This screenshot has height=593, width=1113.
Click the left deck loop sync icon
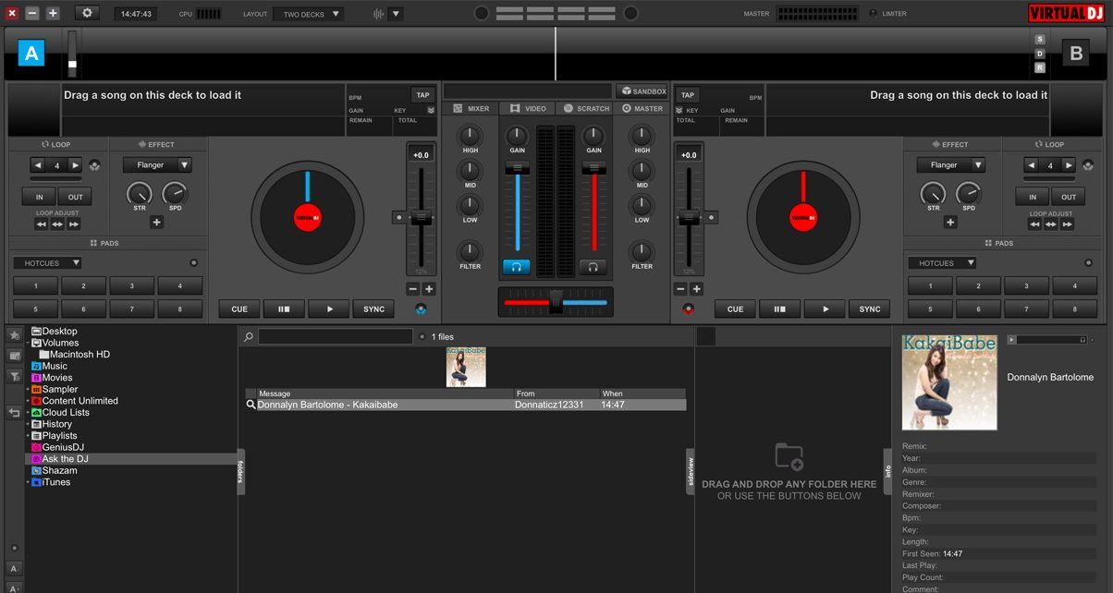tap(94, 165)
